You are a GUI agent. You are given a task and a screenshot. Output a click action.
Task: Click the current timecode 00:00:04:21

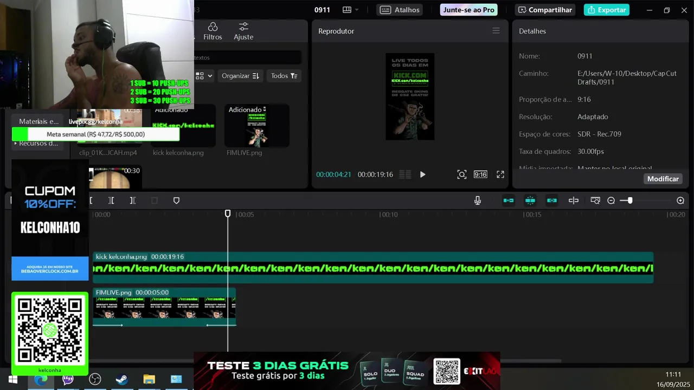tap(333, 174)
